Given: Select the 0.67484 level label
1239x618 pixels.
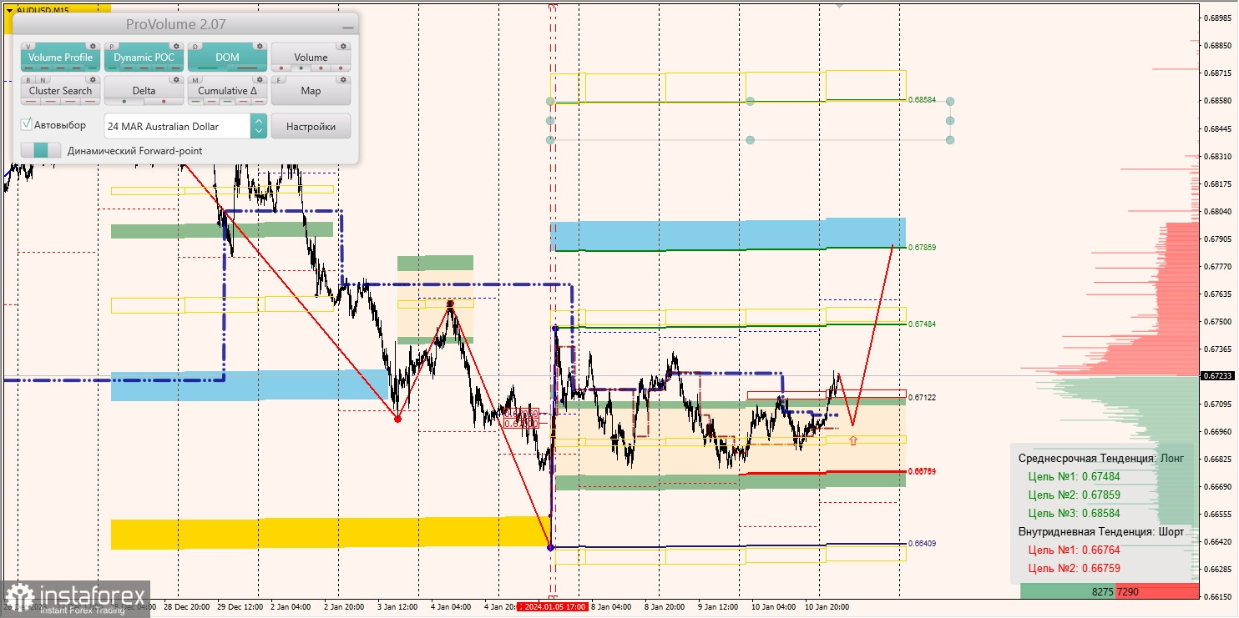Looking at the screenshot, I should coord(922,324).
